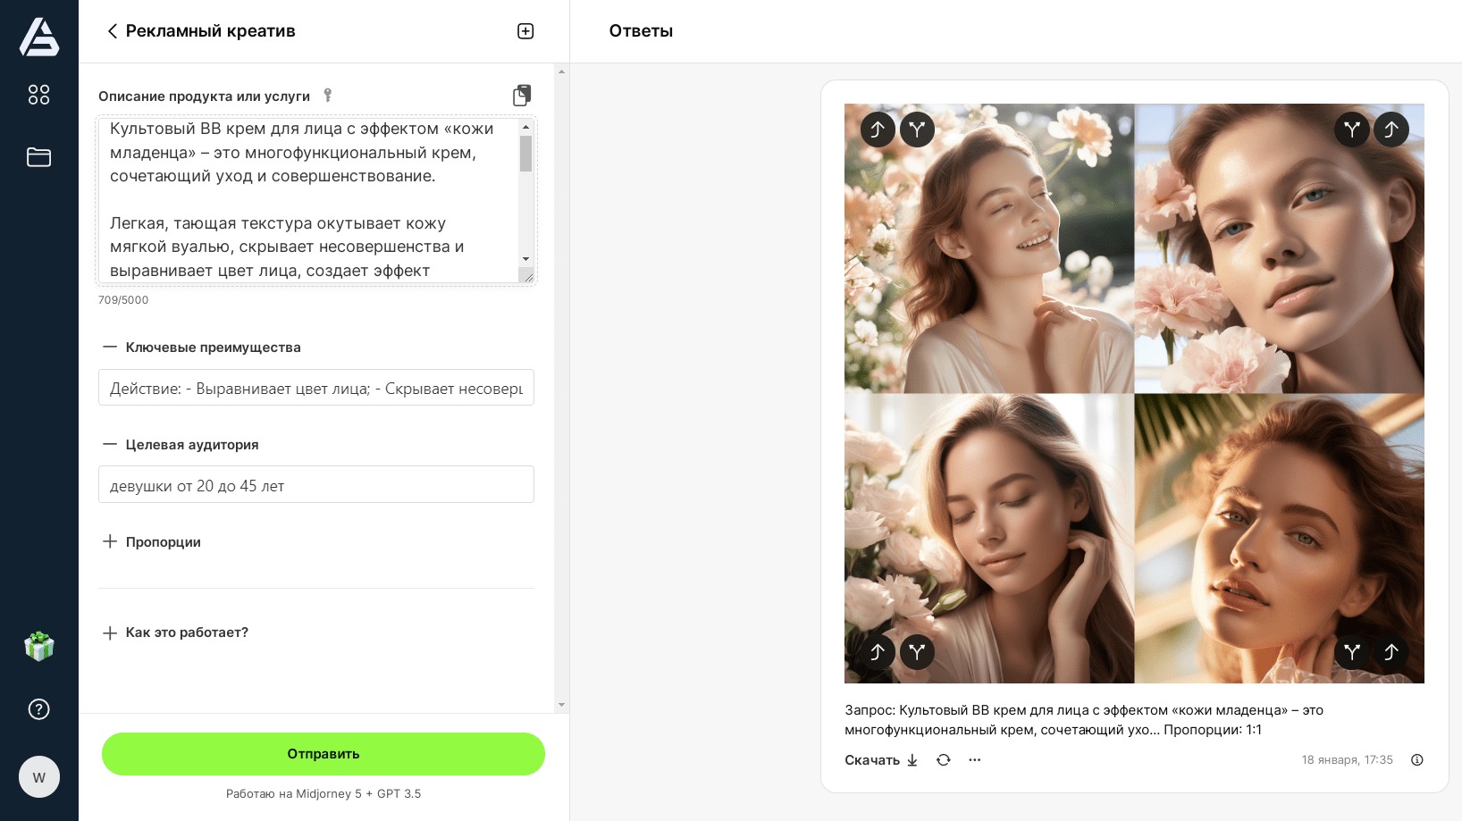The image size is (1462, 821).
Task: Open the W user avatar menu
Action: pyautogui.click(x=39, y=777)
